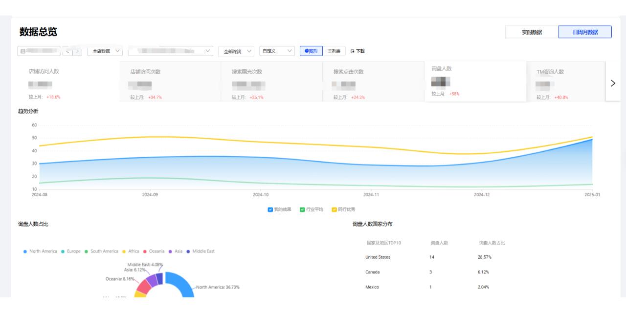626x312 pixels.
Task: Click the North America: 36.73% chart label
Action: 218,287
